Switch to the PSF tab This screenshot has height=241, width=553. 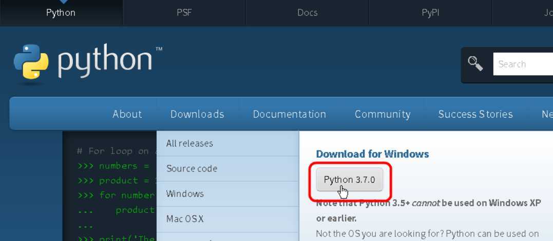(x=184, y=13)
